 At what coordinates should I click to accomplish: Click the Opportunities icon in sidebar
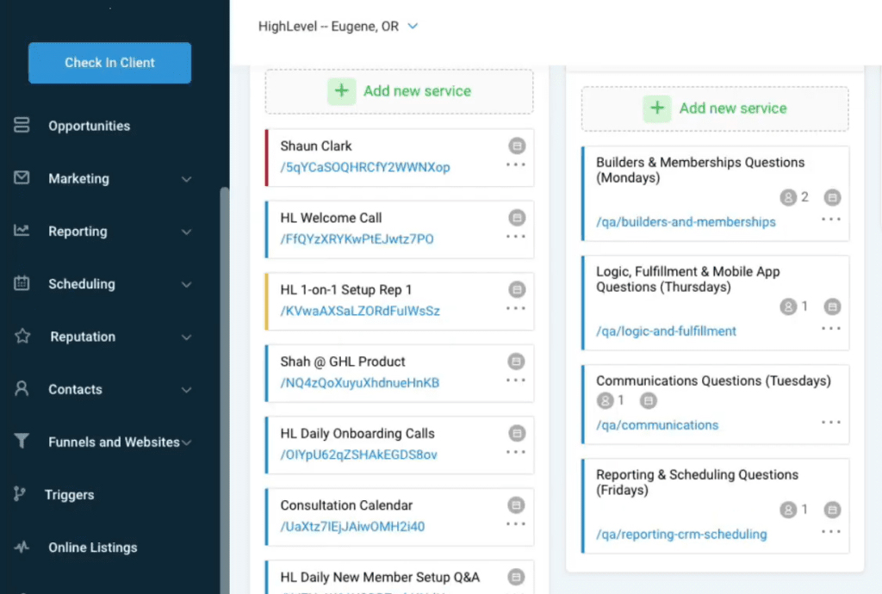tap(22, 126)
